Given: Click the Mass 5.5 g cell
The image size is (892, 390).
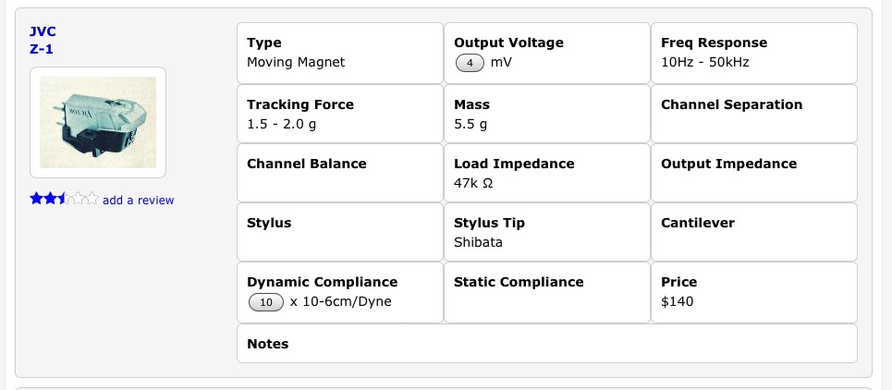Looking at the screenshot, I should (x=547, y=114).
